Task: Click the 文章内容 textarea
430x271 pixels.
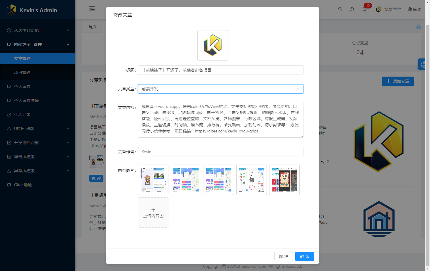Action: (221, 120)
